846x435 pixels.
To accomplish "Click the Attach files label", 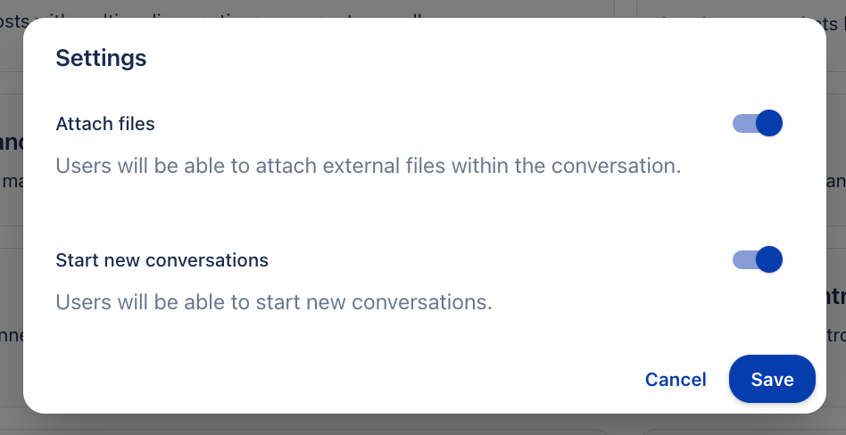I will tap(105, 124).
